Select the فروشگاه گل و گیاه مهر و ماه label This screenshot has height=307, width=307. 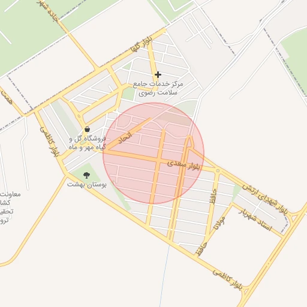tap(88, 143)
